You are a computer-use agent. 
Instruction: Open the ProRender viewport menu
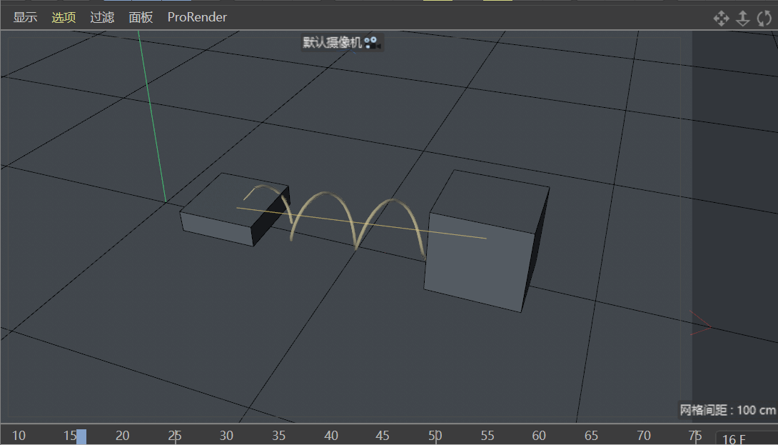[x=197, y=17]
